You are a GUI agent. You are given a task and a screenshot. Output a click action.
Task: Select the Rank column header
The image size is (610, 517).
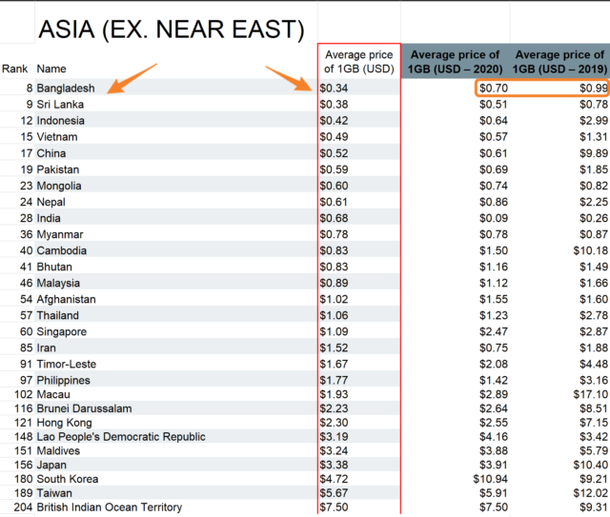tap(14, 69)
